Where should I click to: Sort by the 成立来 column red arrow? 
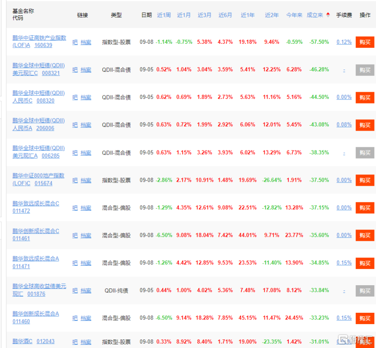(328, 15)
